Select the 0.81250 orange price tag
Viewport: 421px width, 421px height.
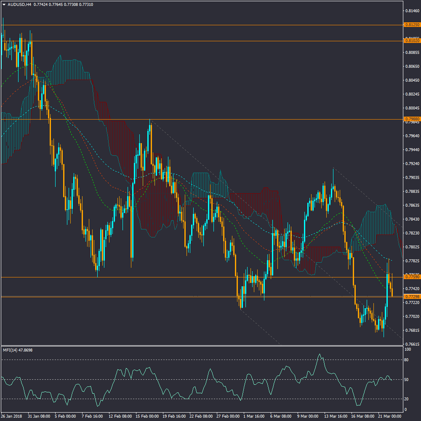coord(411,25)
